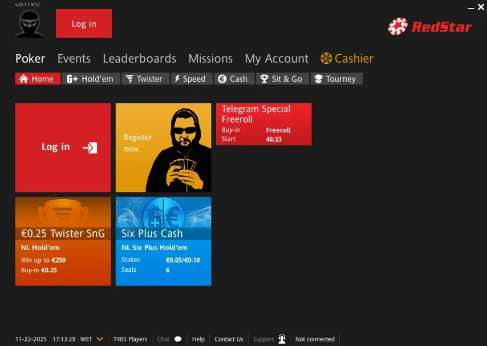
Task: Click the RedStar logo
Action: (x=430, y=26)
